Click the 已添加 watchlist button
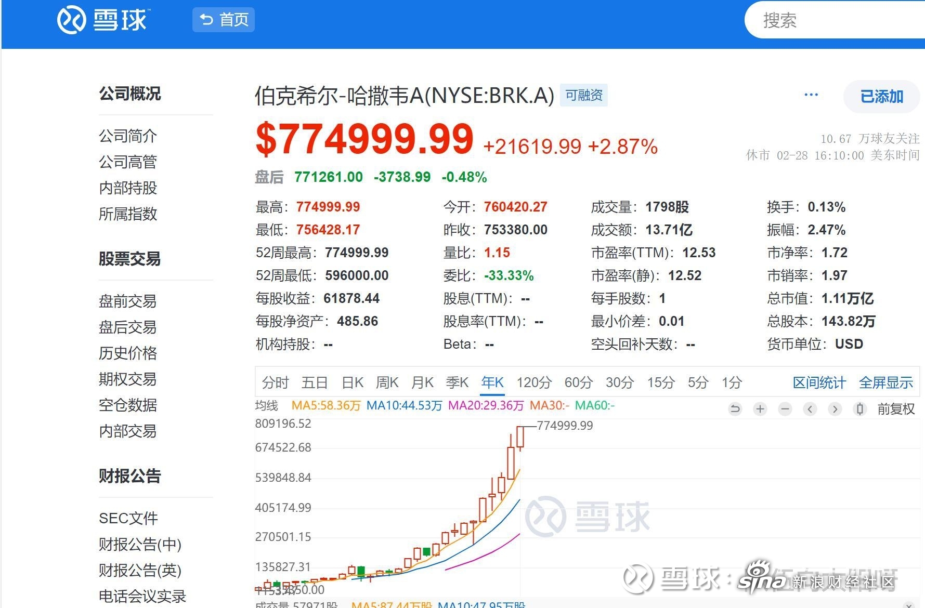The width and height of the screenshot is (925, 608). pos(882,97)
